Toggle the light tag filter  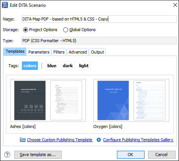[x=84, y=66]
